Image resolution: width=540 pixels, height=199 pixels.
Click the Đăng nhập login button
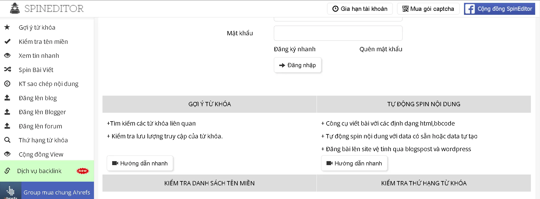(x=297, y=65)
